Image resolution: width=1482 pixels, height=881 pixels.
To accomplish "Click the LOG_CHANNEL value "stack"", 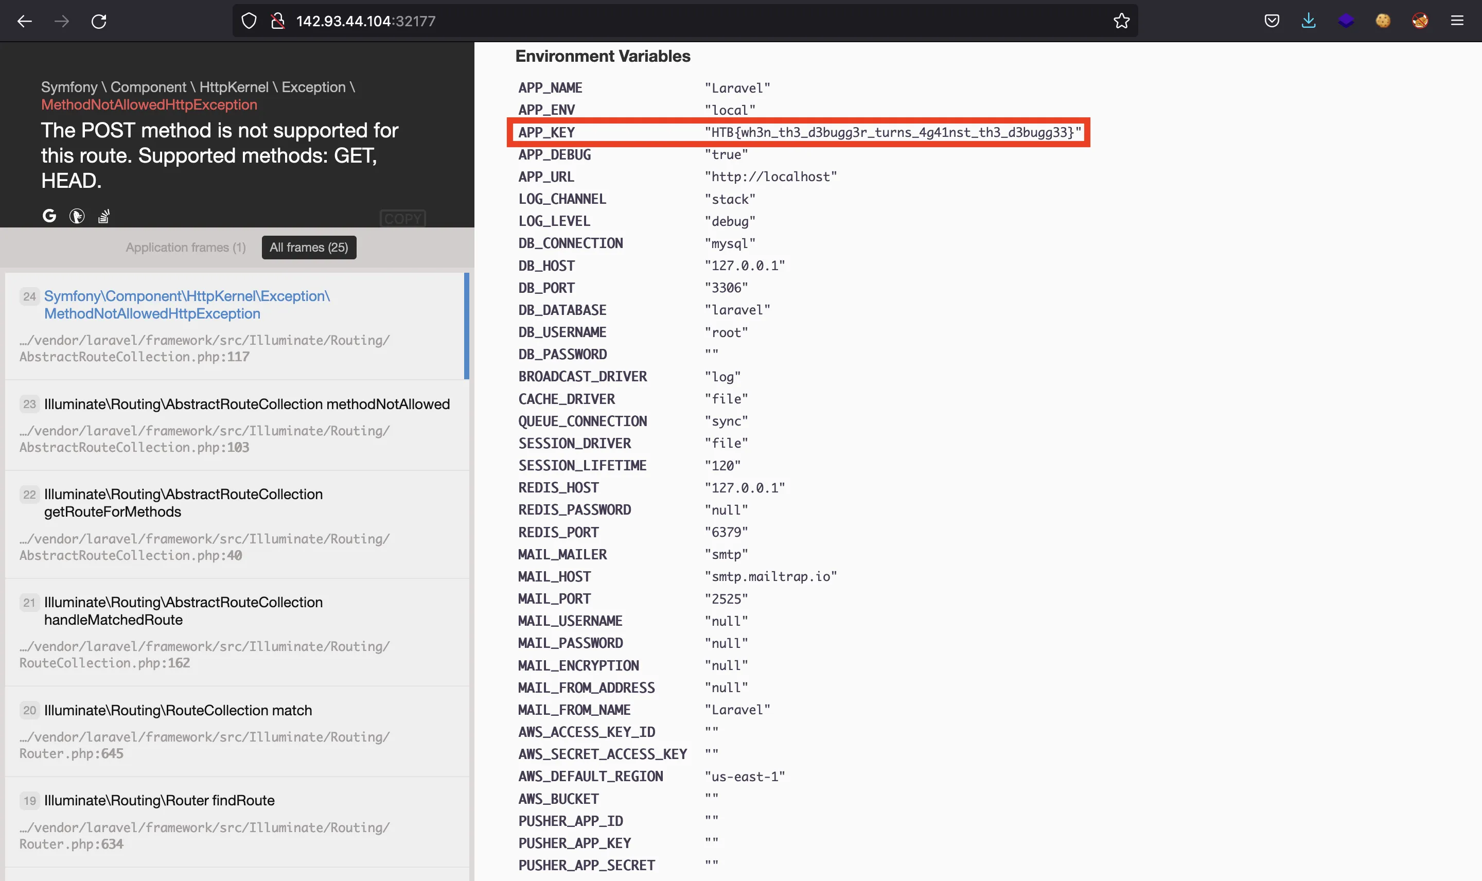I will [730, 200].
